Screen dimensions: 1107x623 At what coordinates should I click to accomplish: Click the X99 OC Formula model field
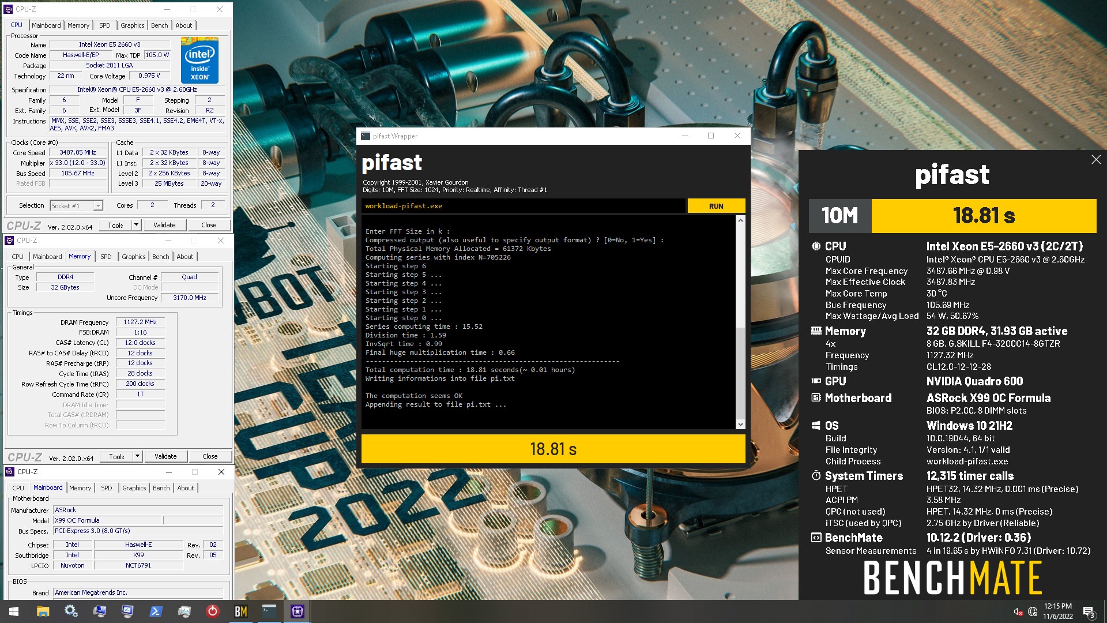pyautogui.click(x=108, y=520)
